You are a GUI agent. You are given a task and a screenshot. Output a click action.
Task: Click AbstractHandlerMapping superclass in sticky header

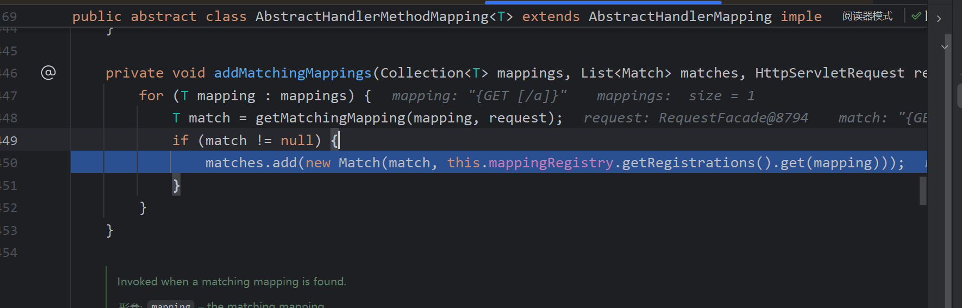[680, 17]
